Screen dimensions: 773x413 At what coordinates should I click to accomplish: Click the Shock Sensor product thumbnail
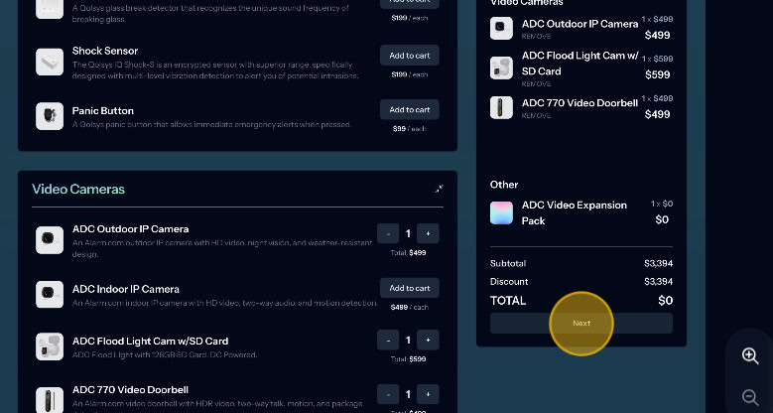(x=50, y=62)
